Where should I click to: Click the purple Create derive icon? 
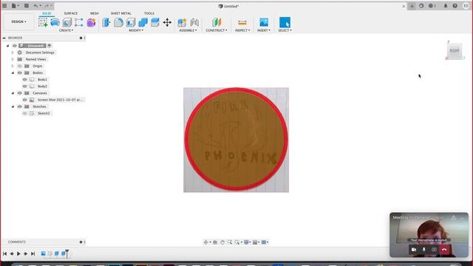91,22
